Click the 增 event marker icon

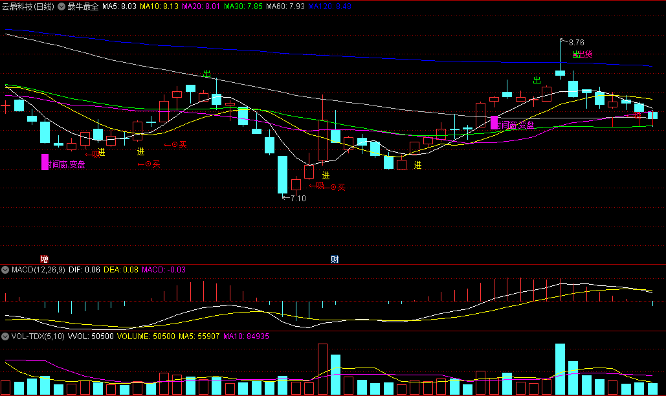[x=44, y=259]
